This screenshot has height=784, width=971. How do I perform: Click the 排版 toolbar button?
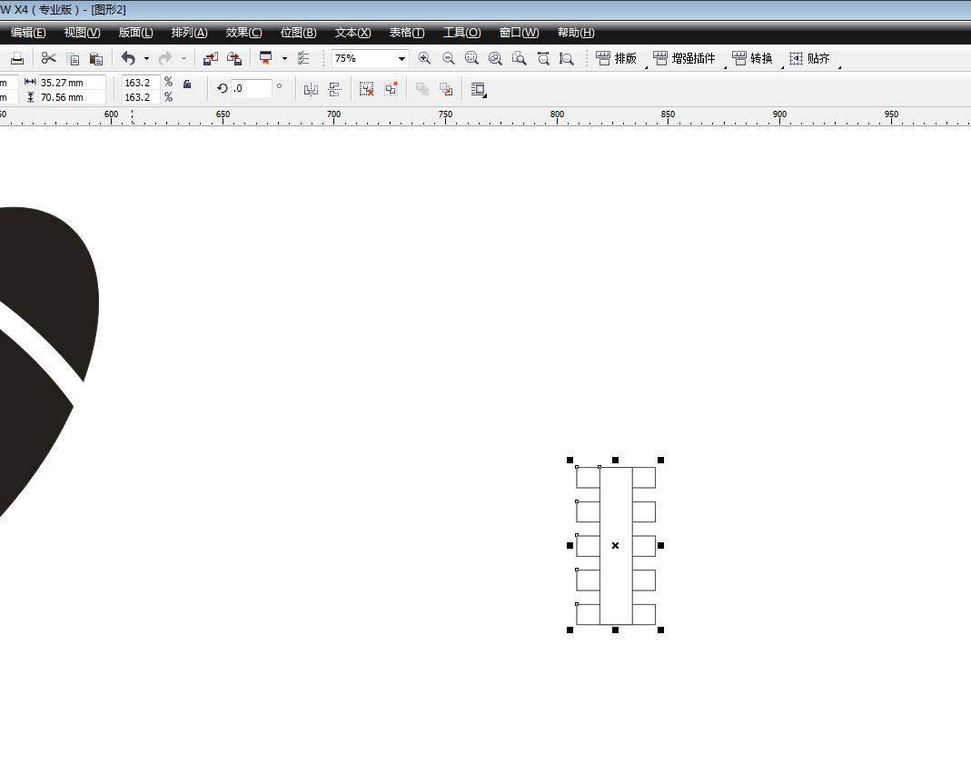pyautogui.click(x=617, y=58)
